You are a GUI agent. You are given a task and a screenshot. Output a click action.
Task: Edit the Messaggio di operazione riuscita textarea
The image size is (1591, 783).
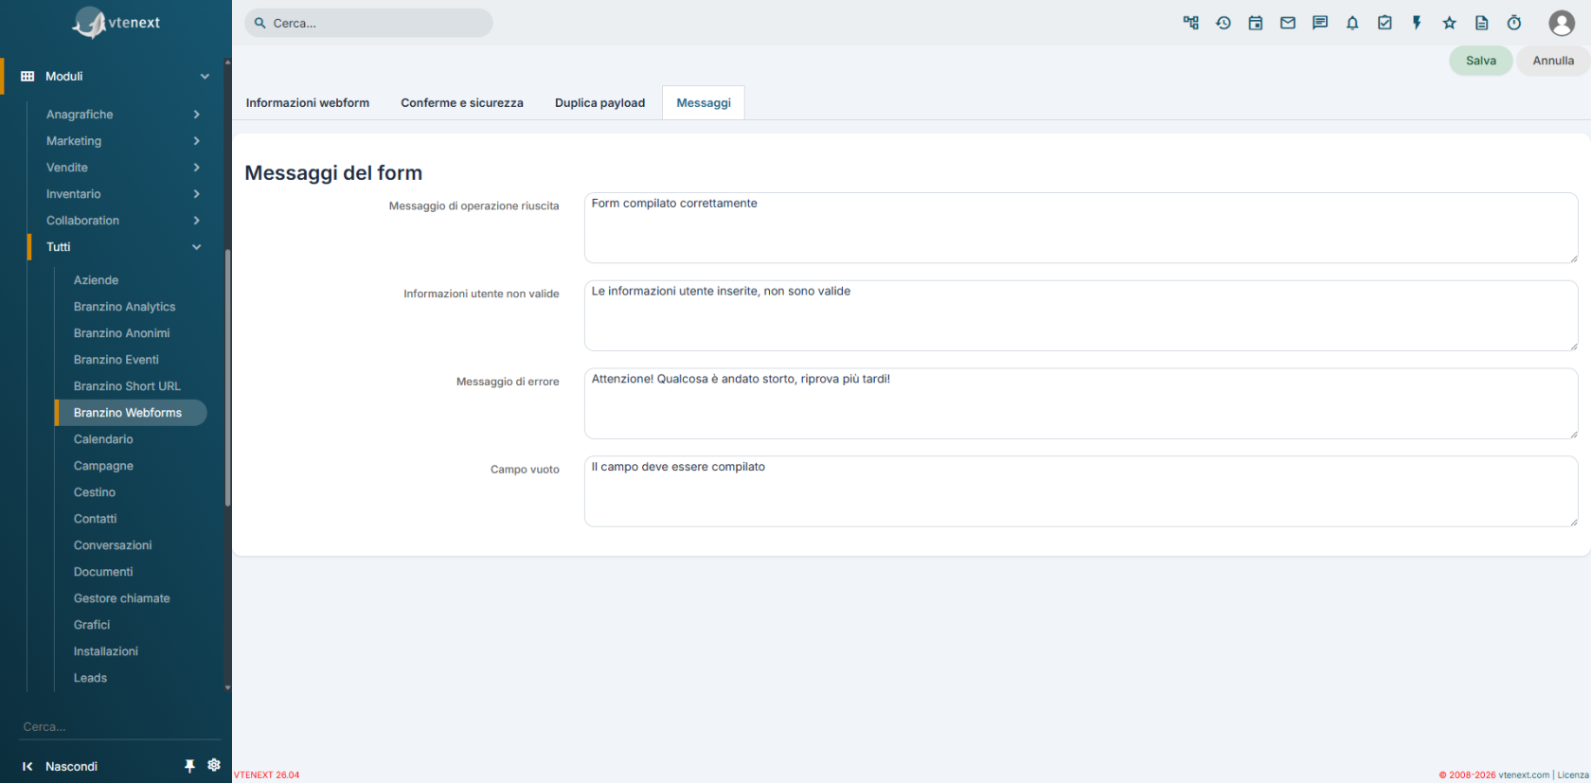(x=1081, y=228)
